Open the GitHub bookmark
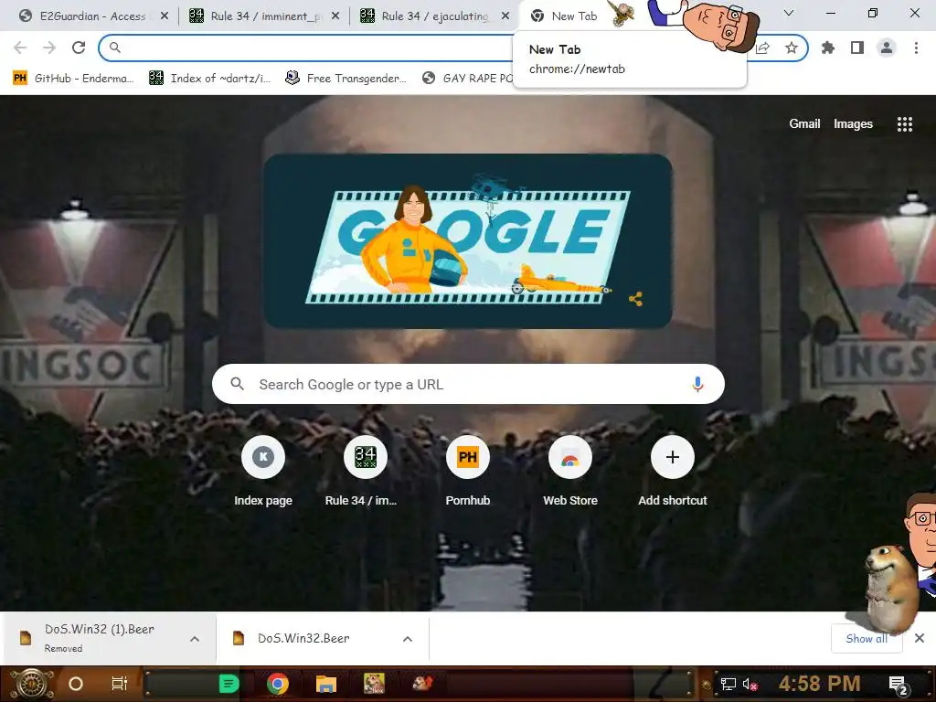Viewport: 936px width, 702px height. click(x=73, y=79)
